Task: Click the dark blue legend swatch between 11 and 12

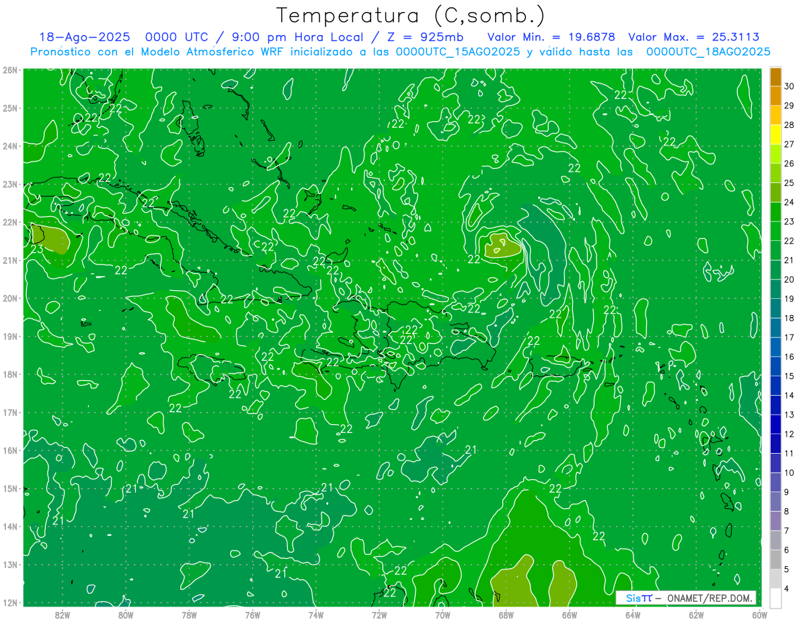Action: 775,444
